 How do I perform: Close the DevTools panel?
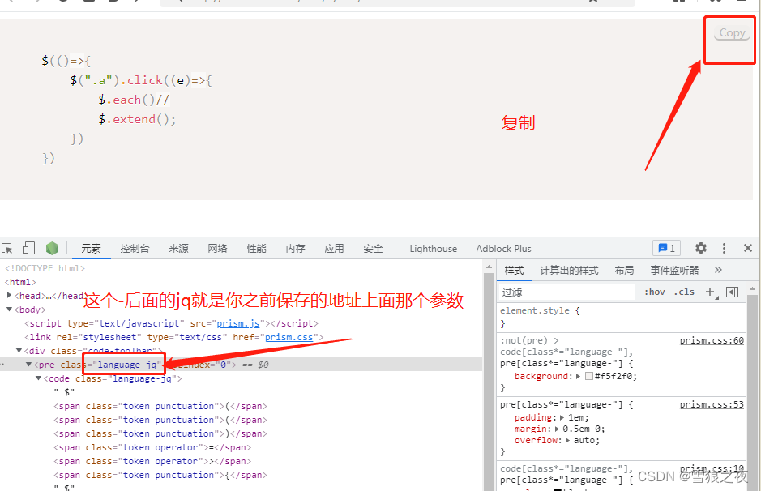pyautogui.click(x=747, y=249)
